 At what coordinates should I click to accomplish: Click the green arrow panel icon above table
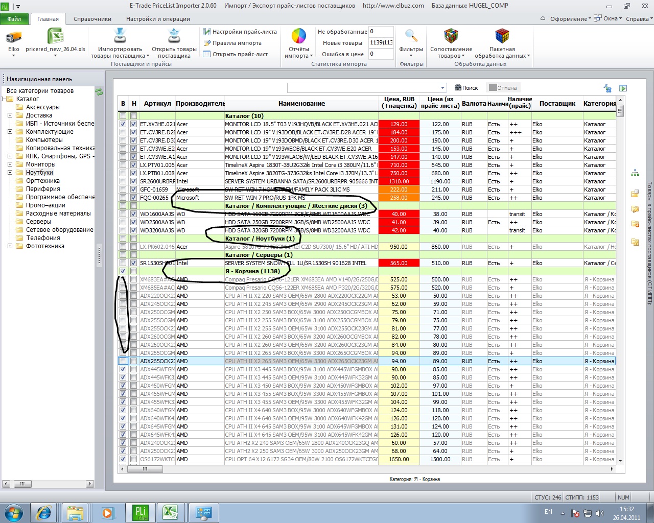623,88
